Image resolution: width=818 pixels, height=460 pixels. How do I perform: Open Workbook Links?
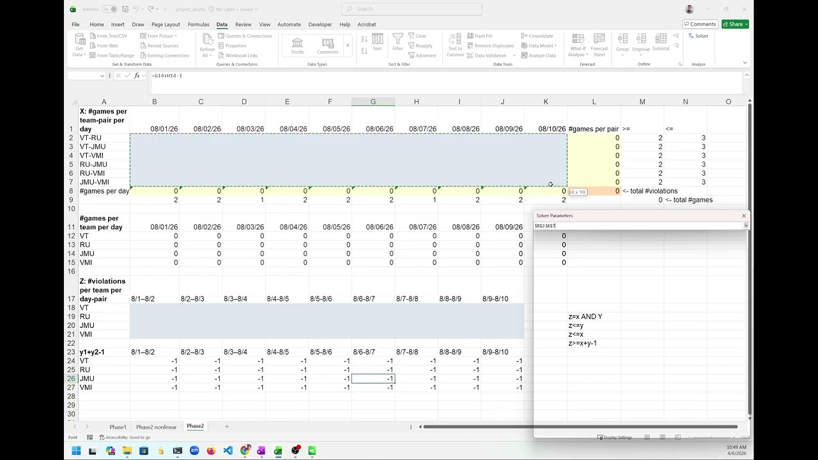coord(238,56)
